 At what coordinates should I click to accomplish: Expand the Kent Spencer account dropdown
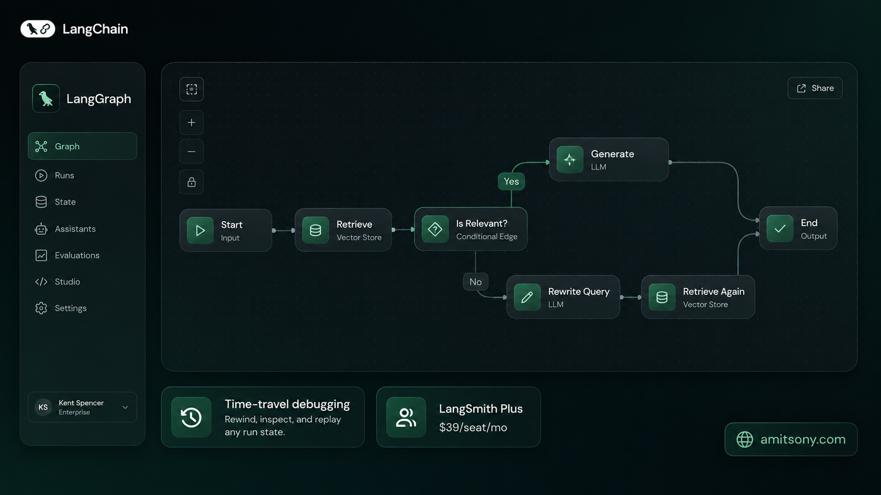(125, 408)
